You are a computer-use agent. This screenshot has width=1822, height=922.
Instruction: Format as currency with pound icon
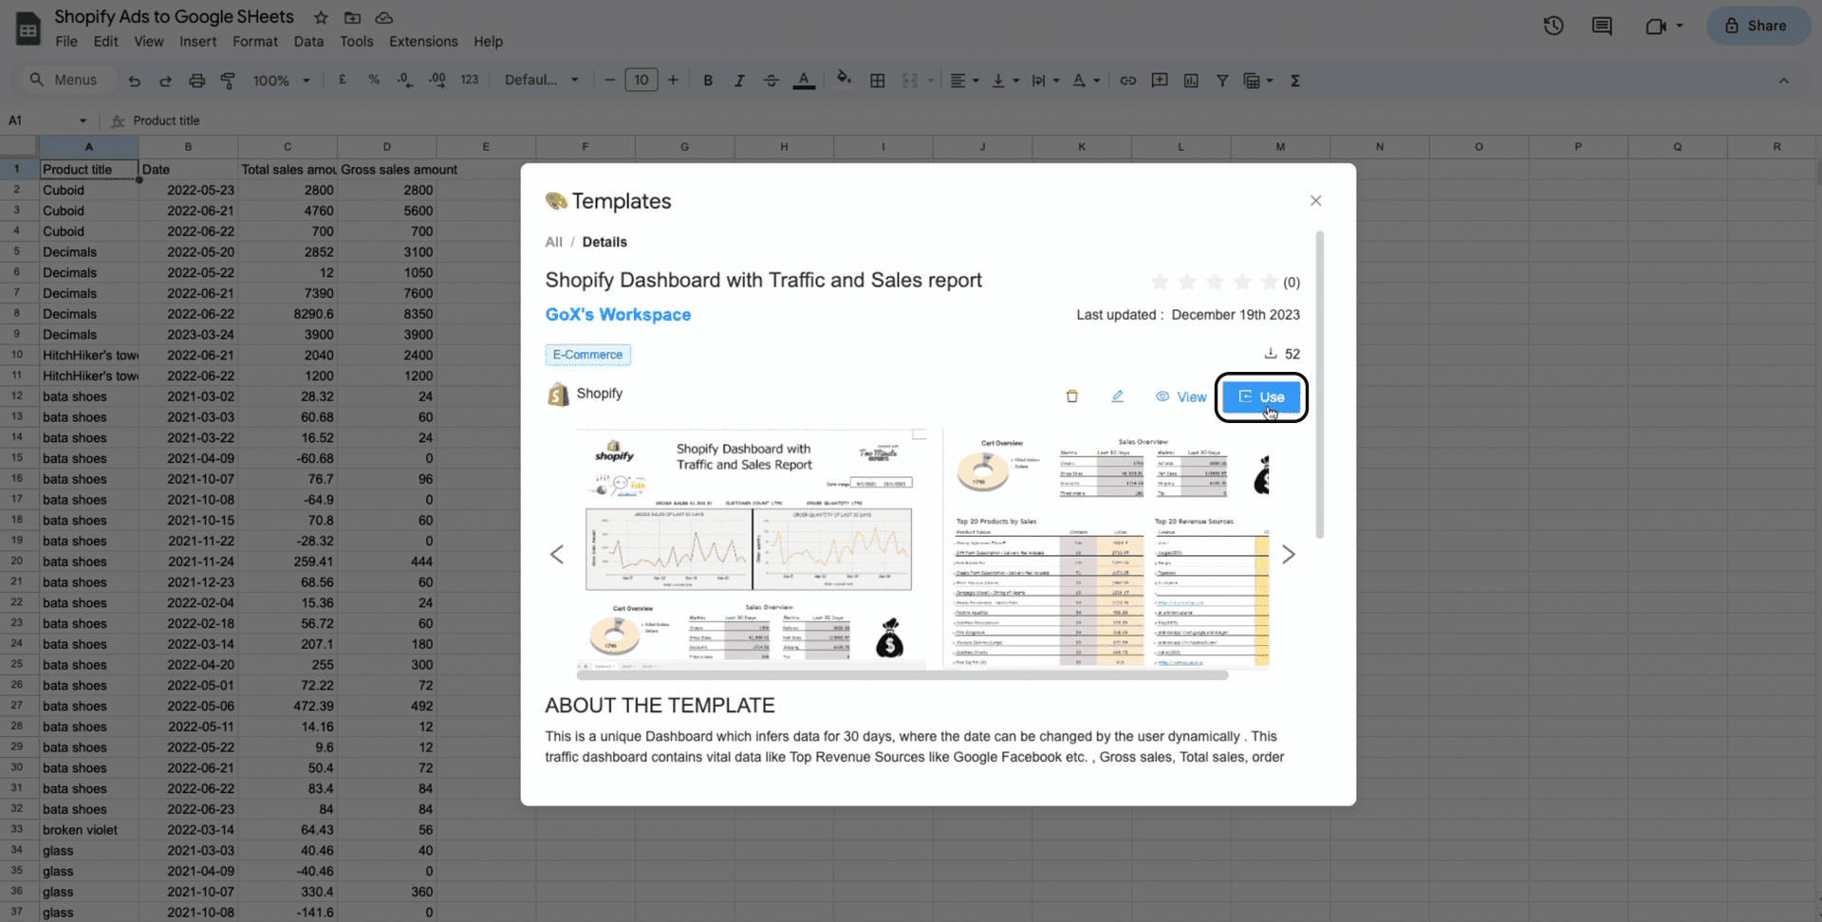[x=342, y=80]
